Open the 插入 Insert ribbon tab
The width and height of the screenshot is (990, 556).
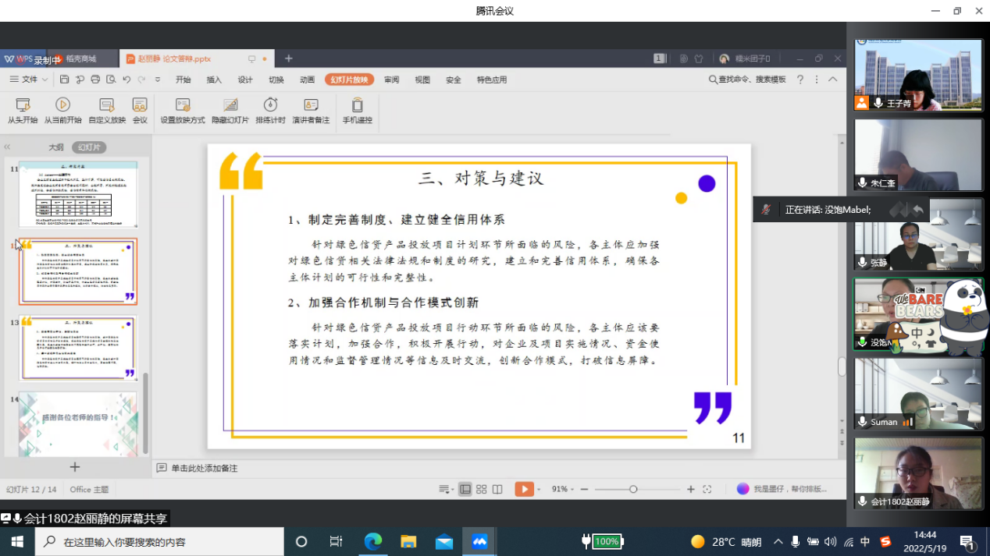coord(214,80)
